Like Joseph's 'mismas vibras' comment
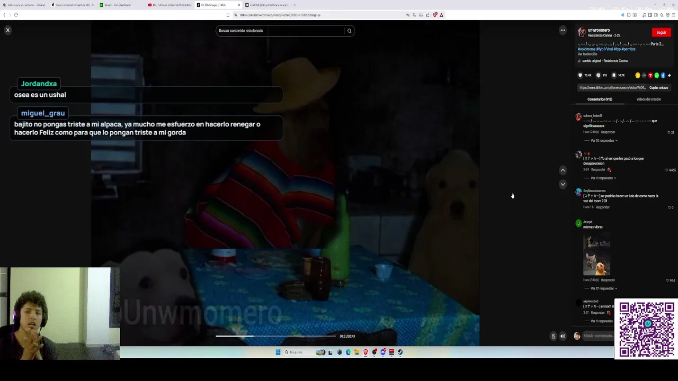Viewport: 678px width, 381px height. [x=668, y=280]
